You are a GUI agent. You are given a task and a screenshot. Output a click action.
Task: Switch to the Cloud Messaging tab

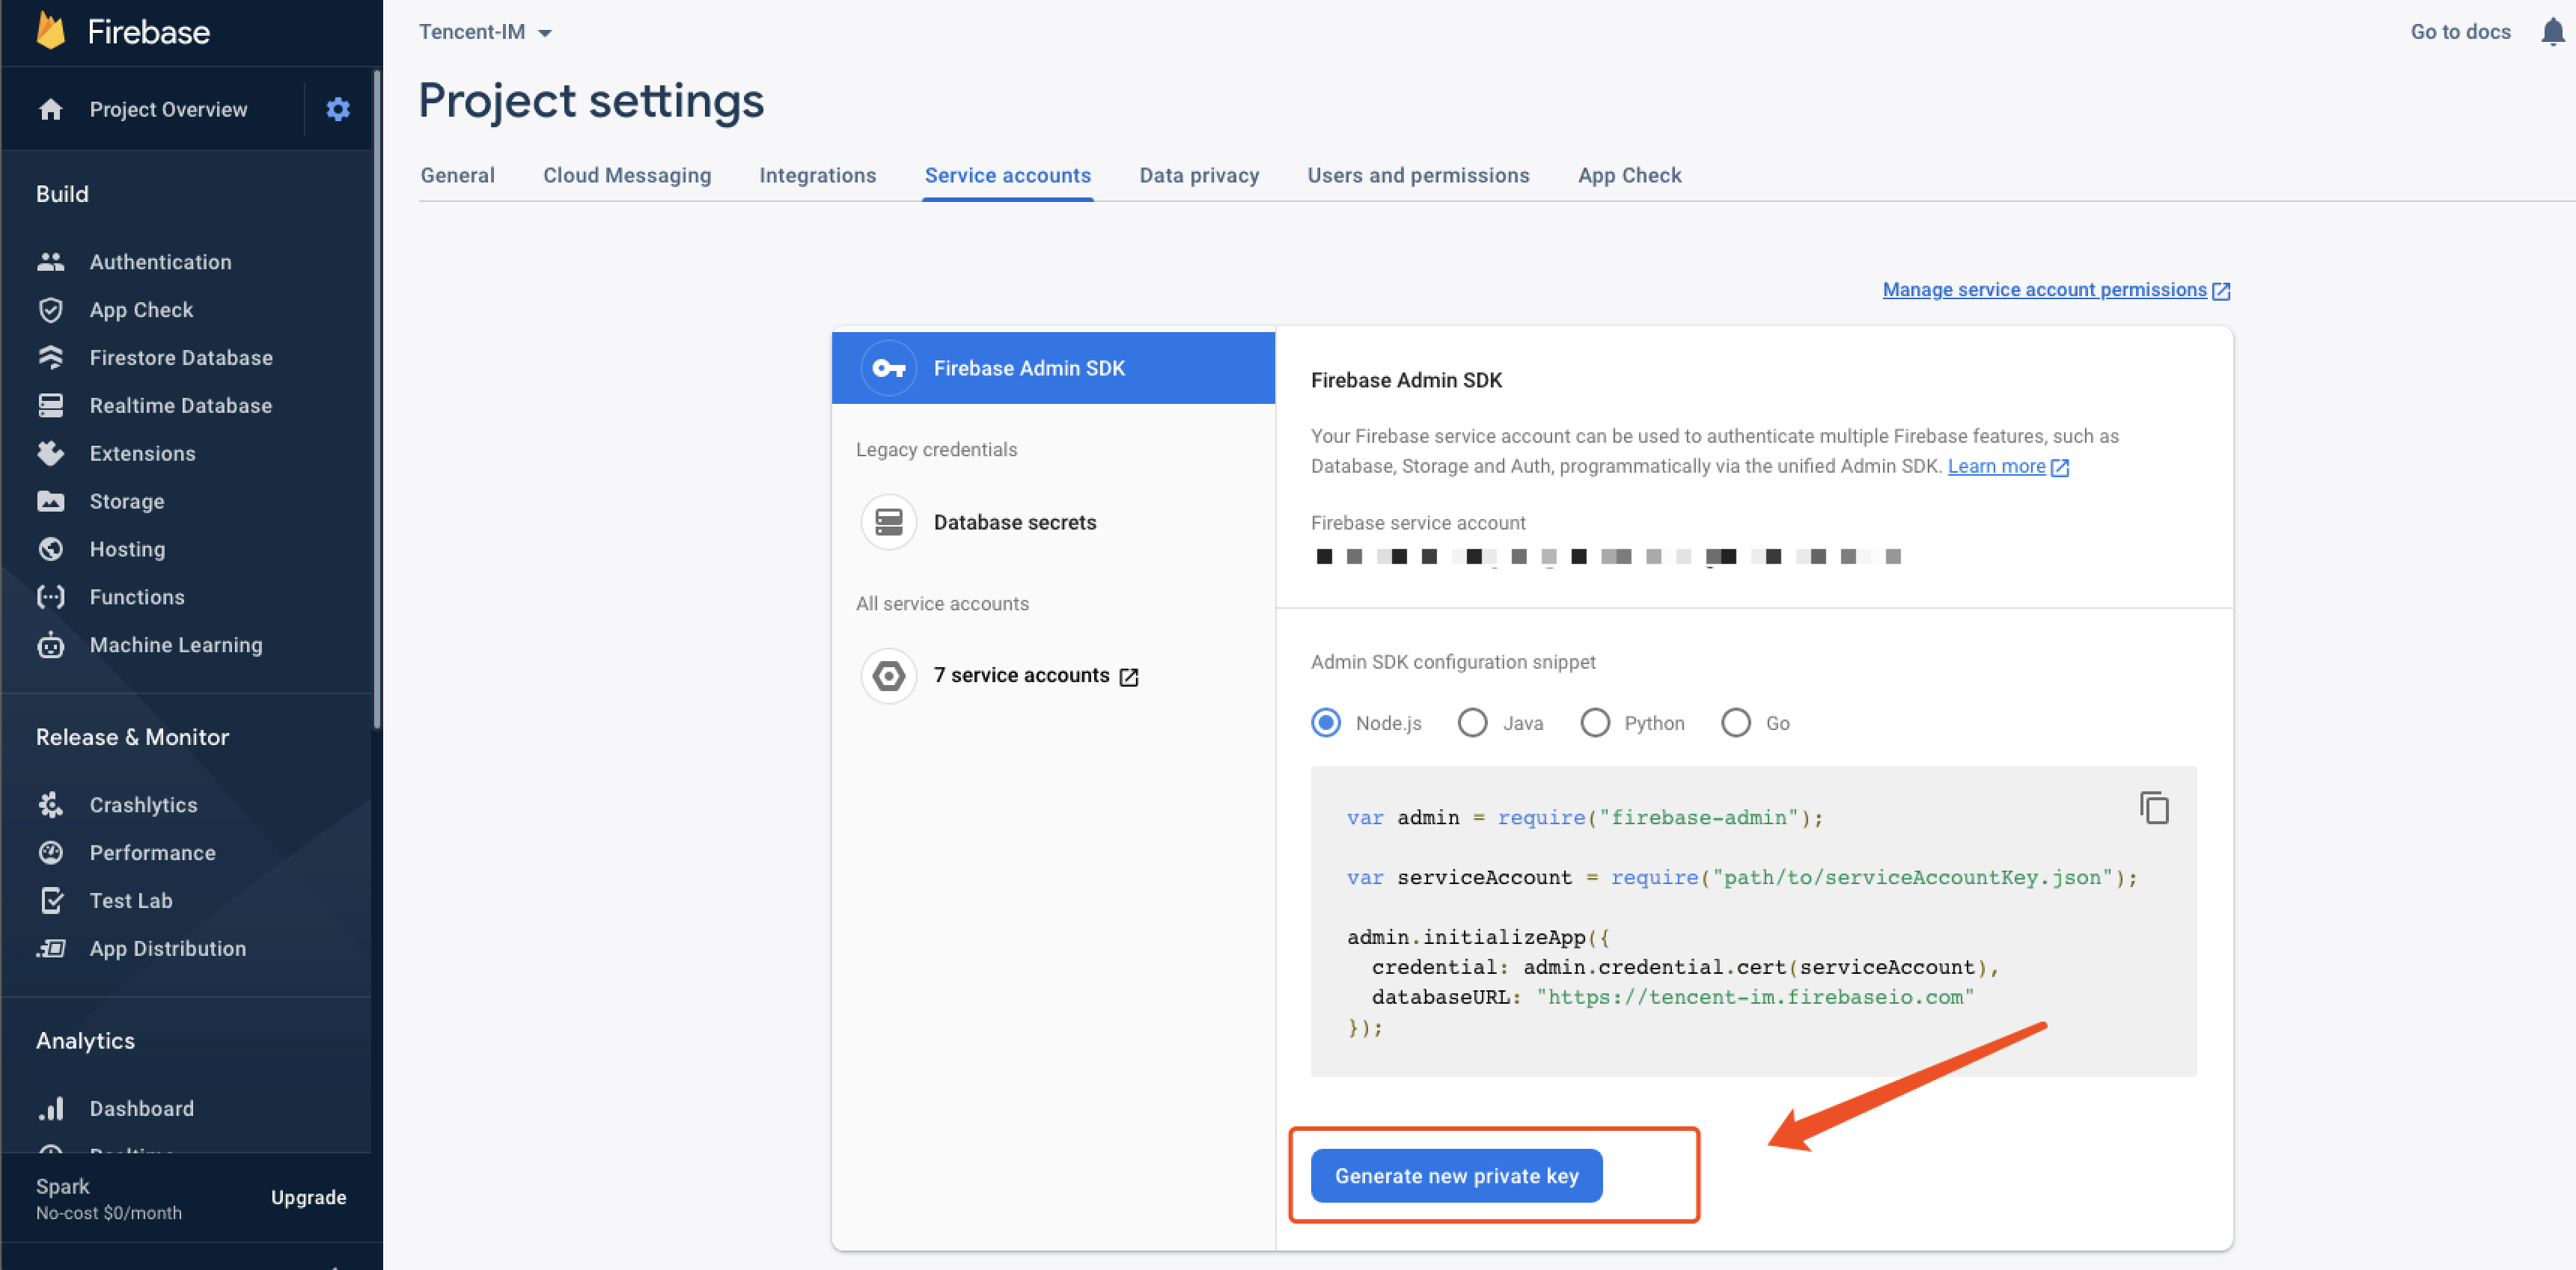coord(627,176)
